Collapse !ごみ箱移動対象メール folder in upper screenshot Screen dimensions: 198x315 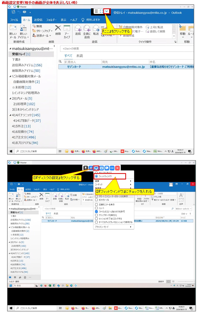click(10, 76)
